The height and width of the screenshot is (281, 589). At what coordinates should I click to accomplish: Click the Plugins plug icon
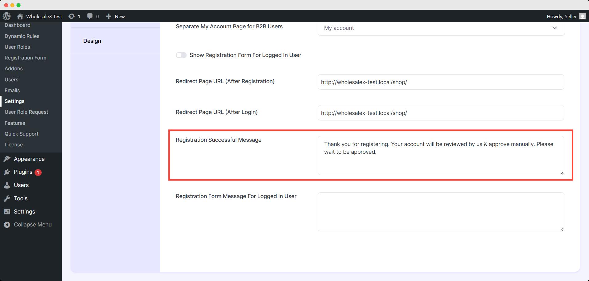tap(7, 172)
